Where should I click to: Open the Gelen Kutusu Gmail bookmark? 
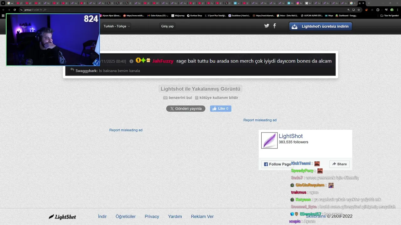158,15
